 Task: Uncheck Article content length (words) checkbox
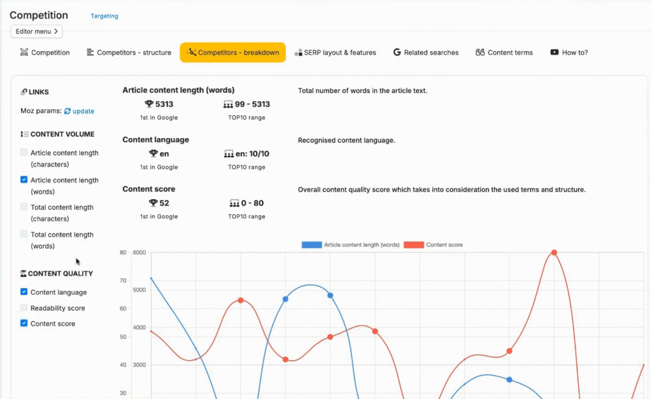click(24, 179)
